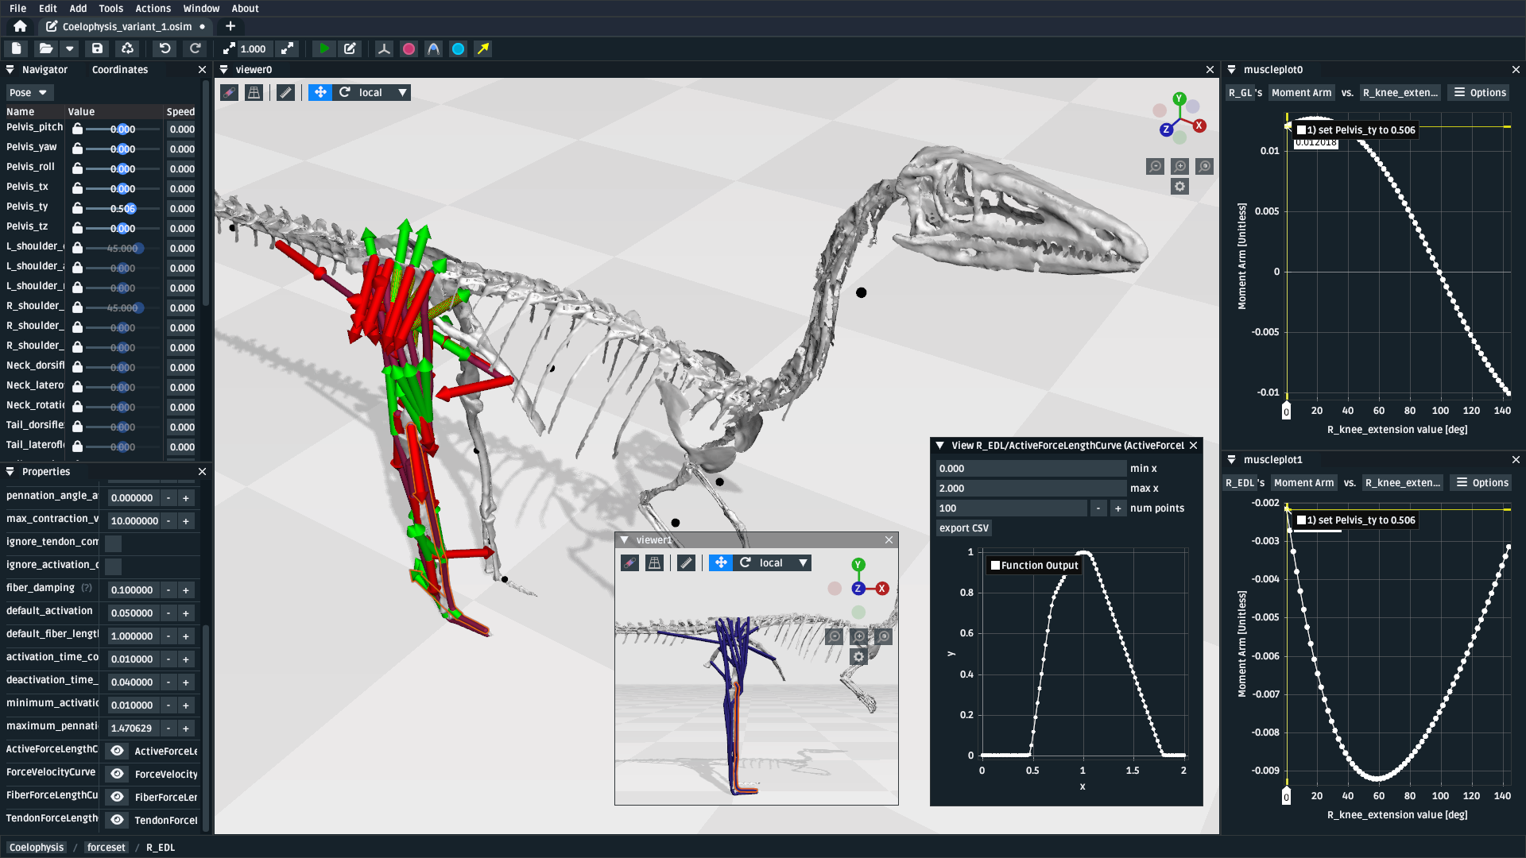Click the pink markers toggle icon
Screen dimensions: 1526x858
[409, 49]
